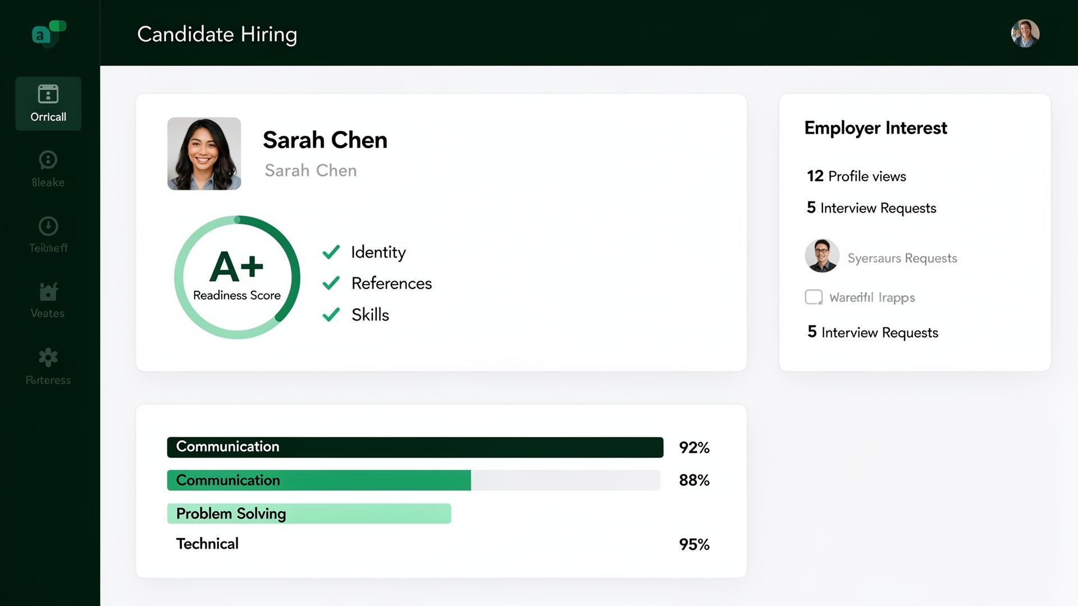
Task: Check the References verification mark
Action: [x=331, y=283]
